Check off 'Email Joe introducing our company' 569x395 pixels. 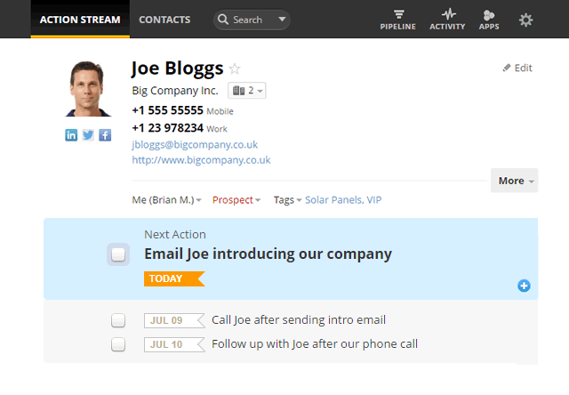click(x=118, y=254)
